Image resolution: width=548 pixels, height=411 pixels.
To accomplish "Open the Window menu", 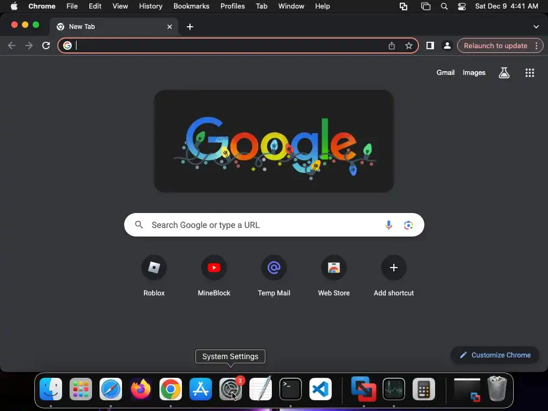I will click(x=291, y=6).
